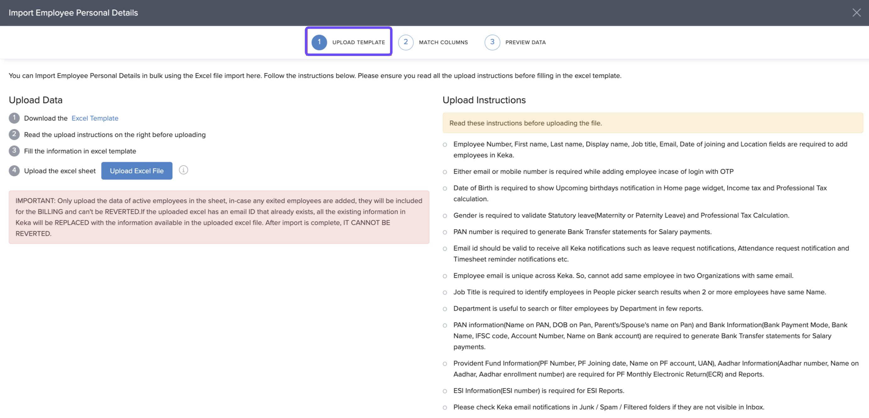Go to the Preview Data step
This screenshot has height=418, width=869.
point(525,42)
